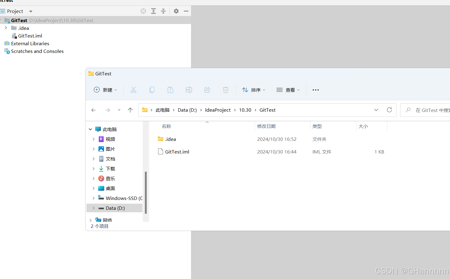Click IdeaProject in the breadcrumb path
This screenshot has width=450, height=279.
point(218,110)
